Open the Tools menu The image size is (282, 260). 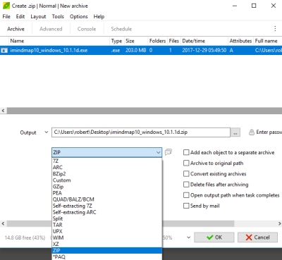[x=58, y=16]
